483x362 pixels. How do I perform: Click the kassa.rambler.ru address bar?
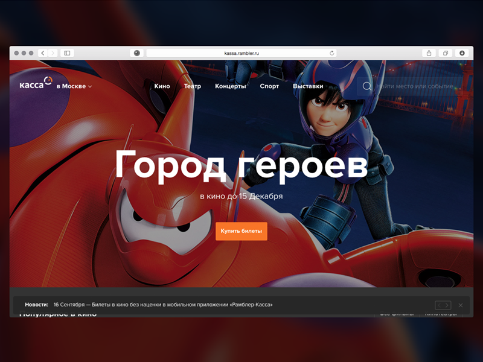241,53
